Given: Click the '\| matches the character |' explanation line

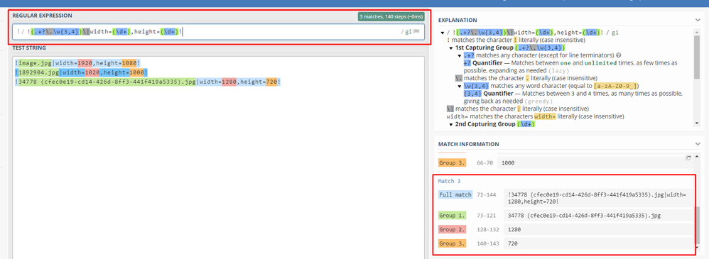Looking at the screenshot, I should click(x=517, y=109).
